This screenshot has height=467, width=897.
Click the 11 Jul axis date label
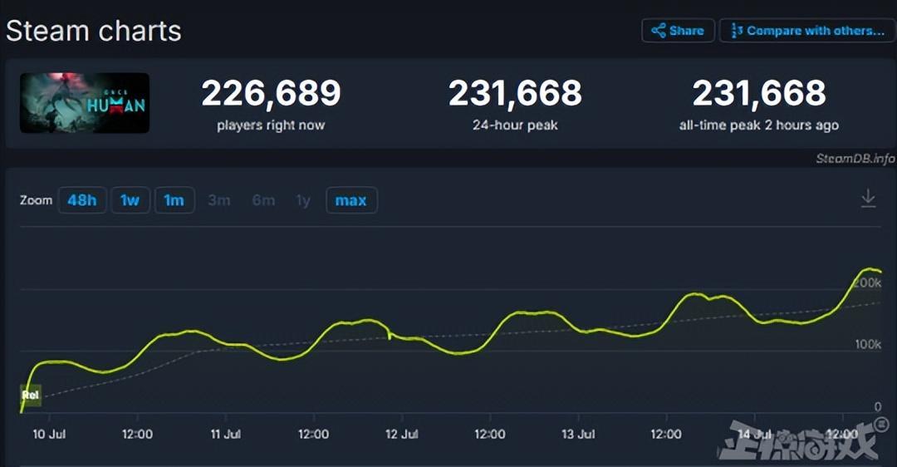(226, 434)
